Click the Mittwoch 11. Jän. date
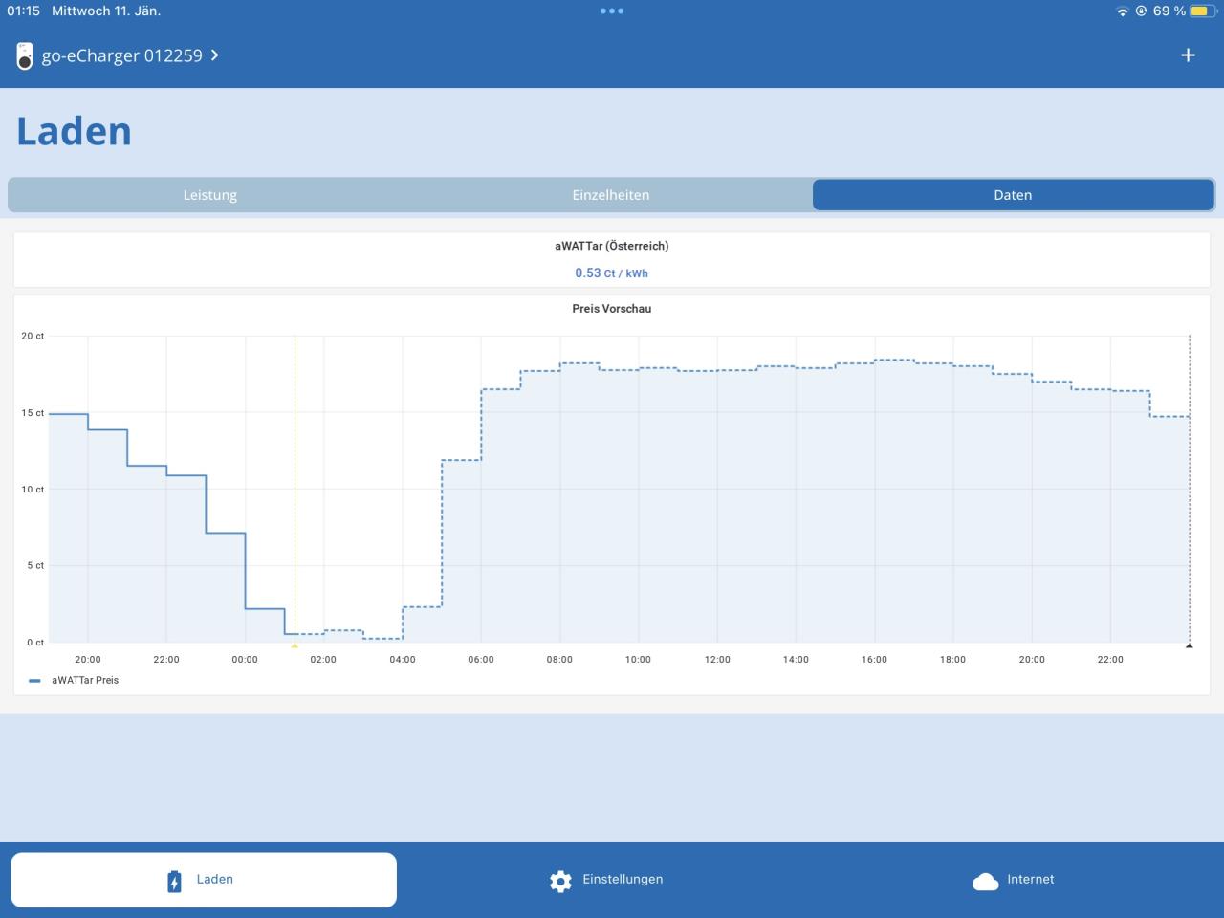Viewport: 1224px width, 918px height. click(x=106, y=11)
